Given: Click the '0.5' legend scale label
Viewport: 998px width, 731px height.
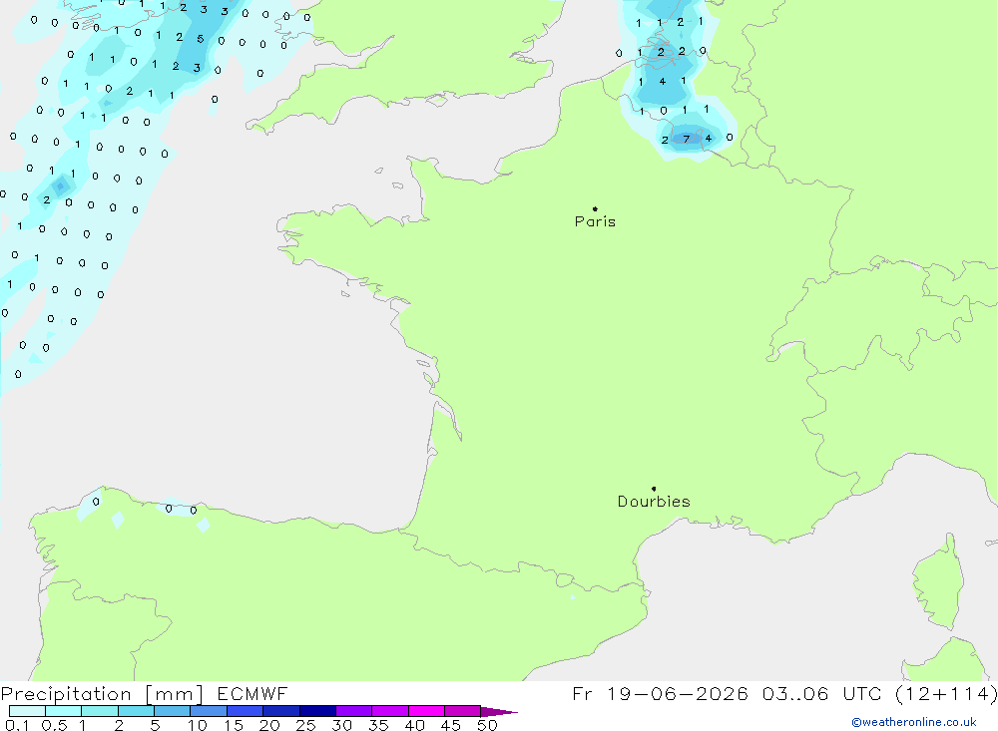Looking at the screenshot, I should 54,725.
